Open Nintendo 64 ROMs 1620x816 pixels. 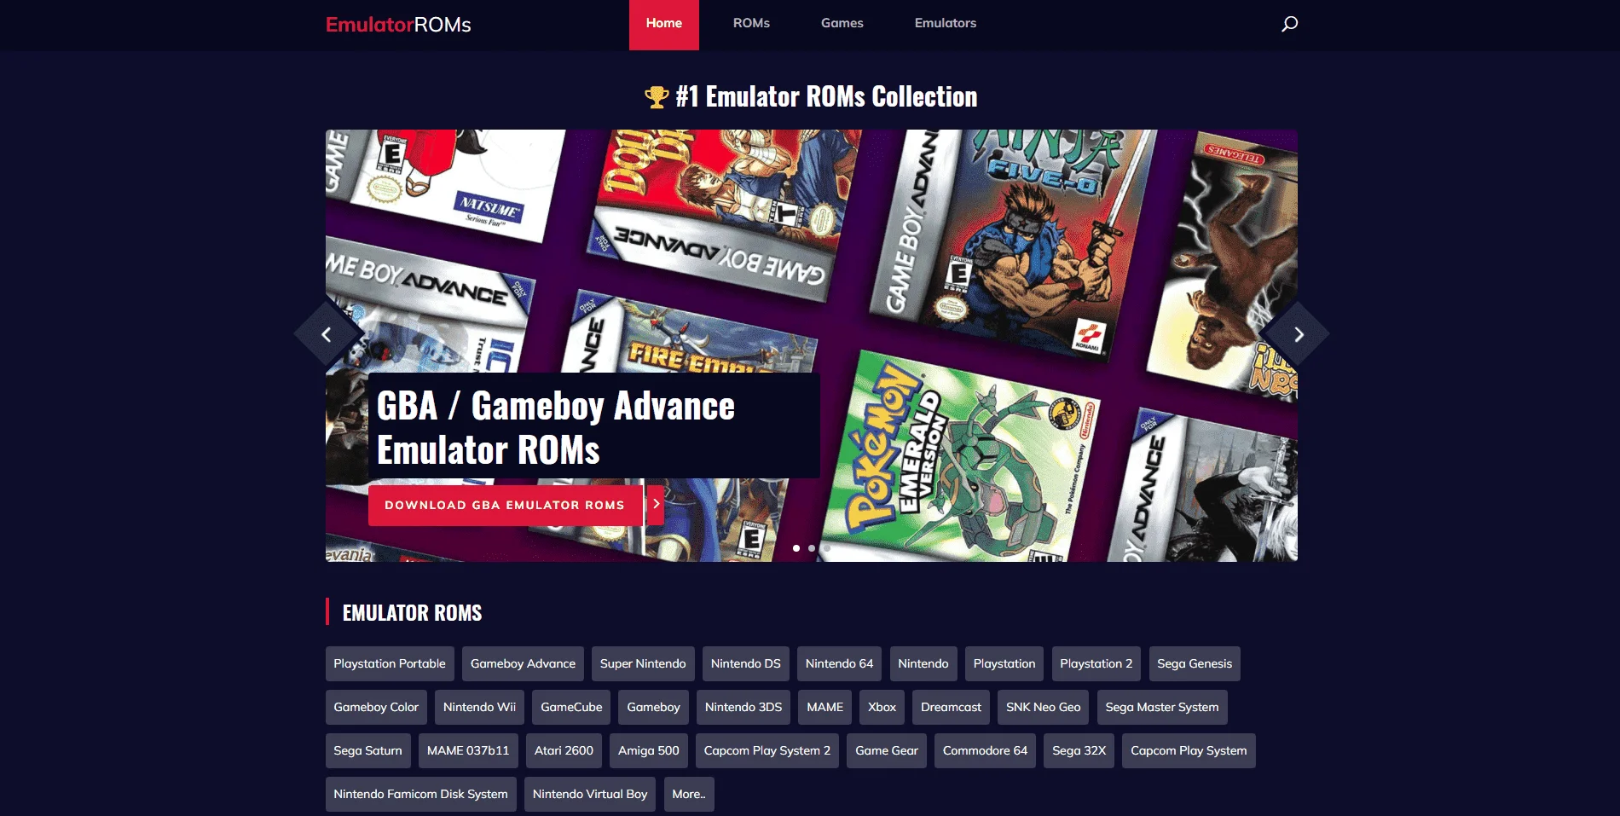[x=839, y=663]
